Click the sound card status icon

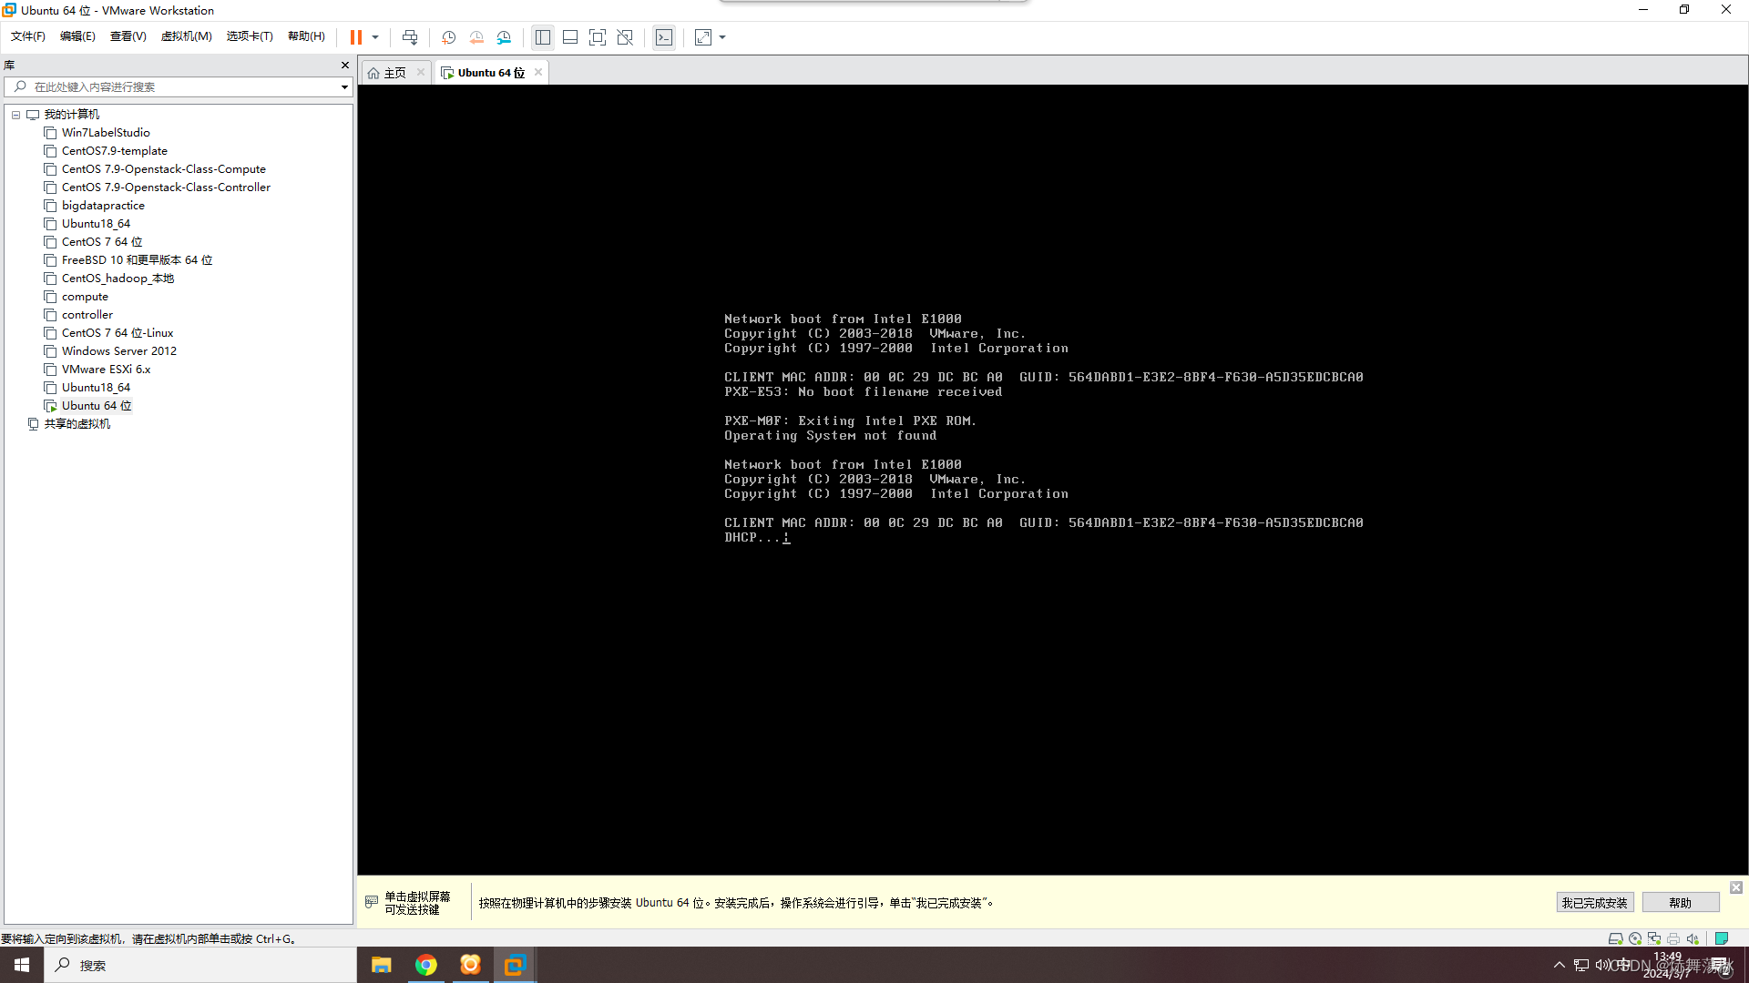coord(1693,938)
